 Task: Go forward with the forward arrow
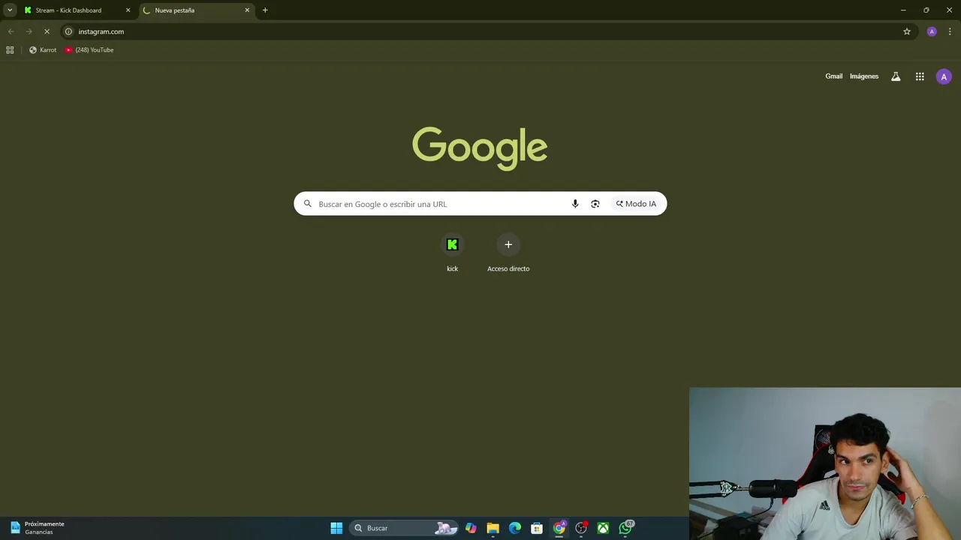pos(29,31)
